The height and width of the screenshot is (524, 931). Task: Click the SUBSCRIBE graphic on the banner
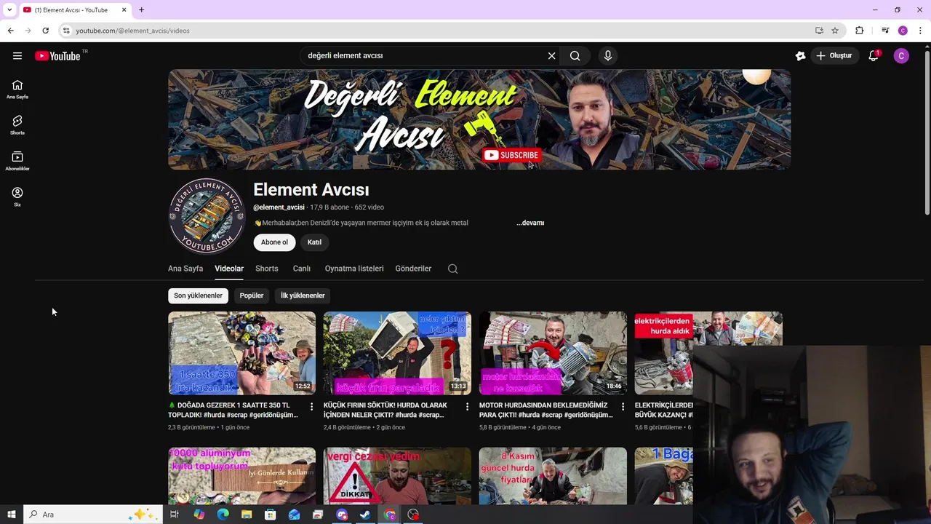coord(512,155)
